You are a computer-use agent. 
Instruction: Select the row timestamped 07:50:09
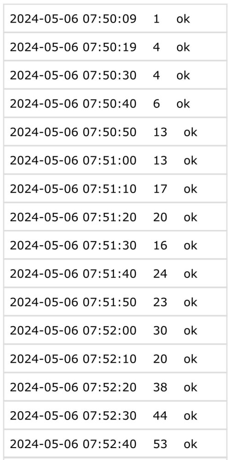[x=115, y=19]
